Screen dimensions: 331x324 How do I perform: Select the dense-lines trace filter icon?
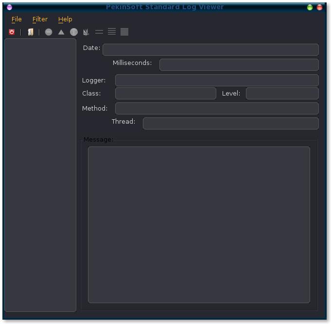(x=124, y=32)
